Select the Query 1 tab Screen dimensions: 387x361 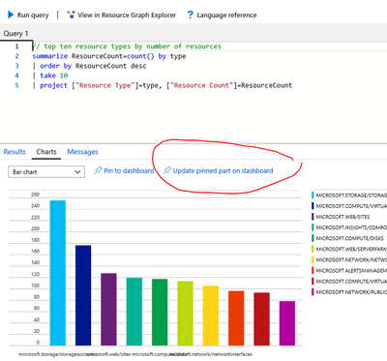pos(15,34)
